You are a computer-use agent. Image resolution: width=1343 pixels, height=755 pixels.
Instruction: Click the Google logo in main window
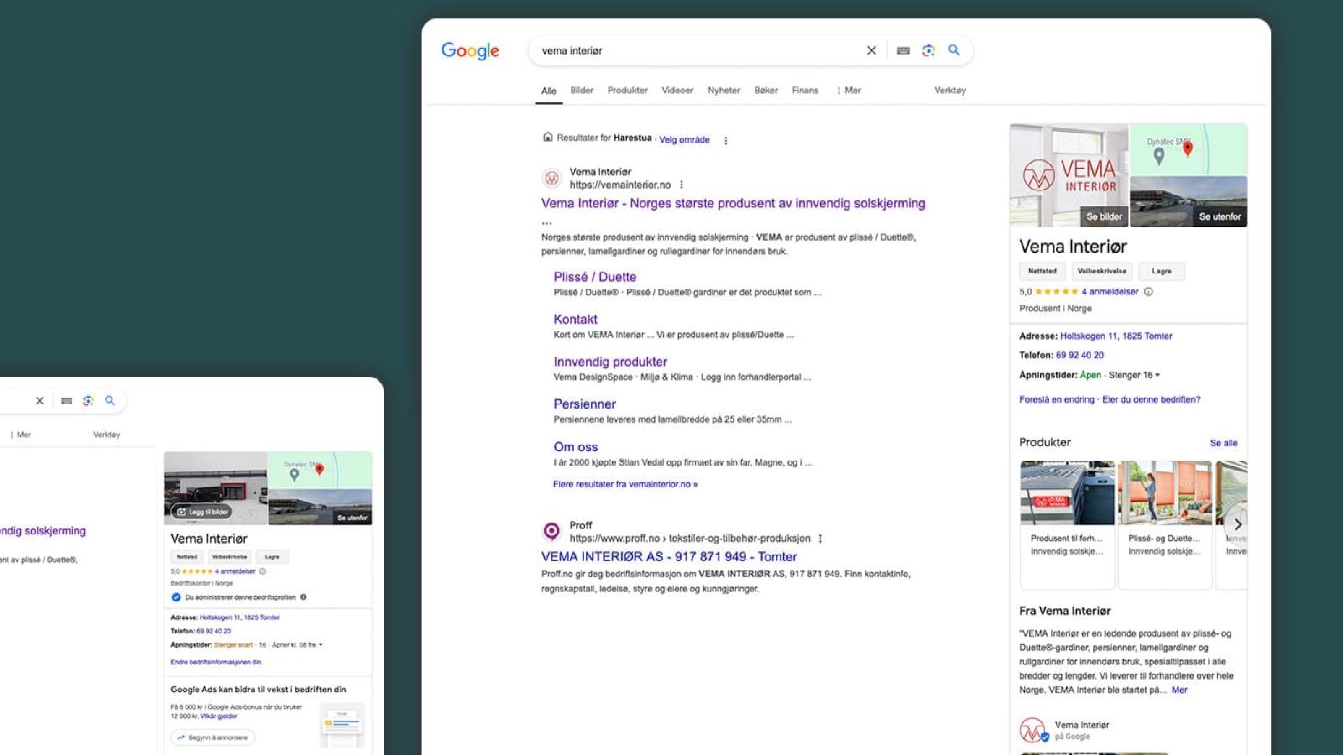coord(470,50)
